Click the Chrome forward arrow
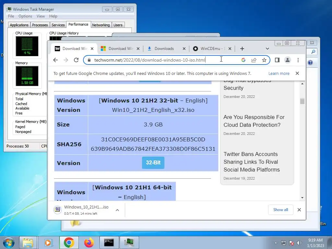Screen dimensions: 332x249 click(x=66, y=60)
